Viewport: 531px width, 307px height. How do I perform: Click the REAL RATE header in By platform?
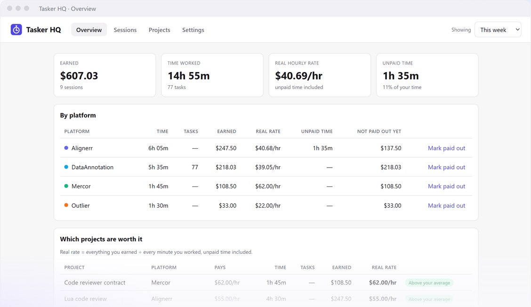(268, 131)
